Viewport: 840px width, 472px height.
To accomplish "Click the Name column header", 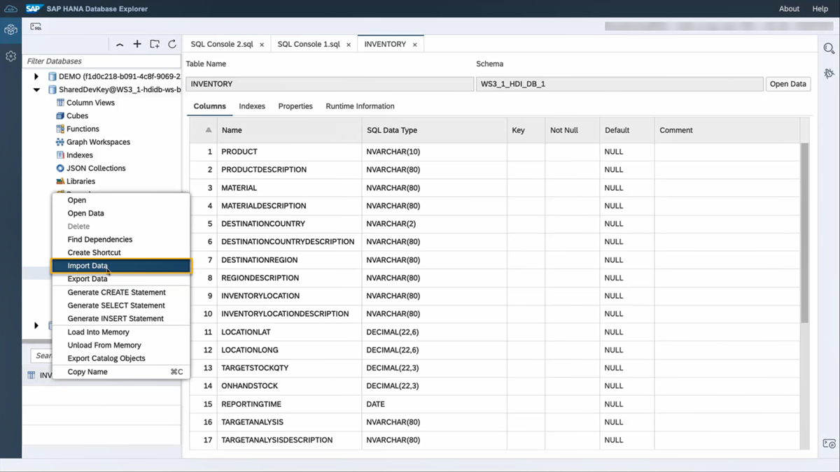I will (x=289, y=130).
